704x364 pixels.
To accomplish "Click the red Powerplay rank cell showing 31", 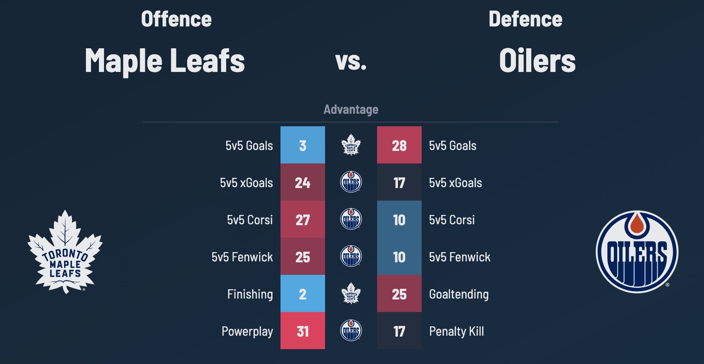I will 303,331.
